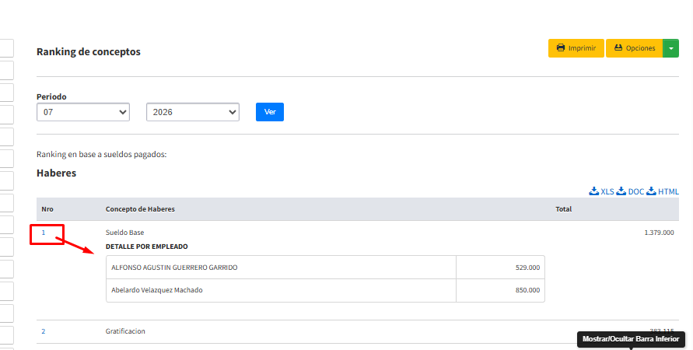Open the month dropdown showing 07

pos(83,112)
